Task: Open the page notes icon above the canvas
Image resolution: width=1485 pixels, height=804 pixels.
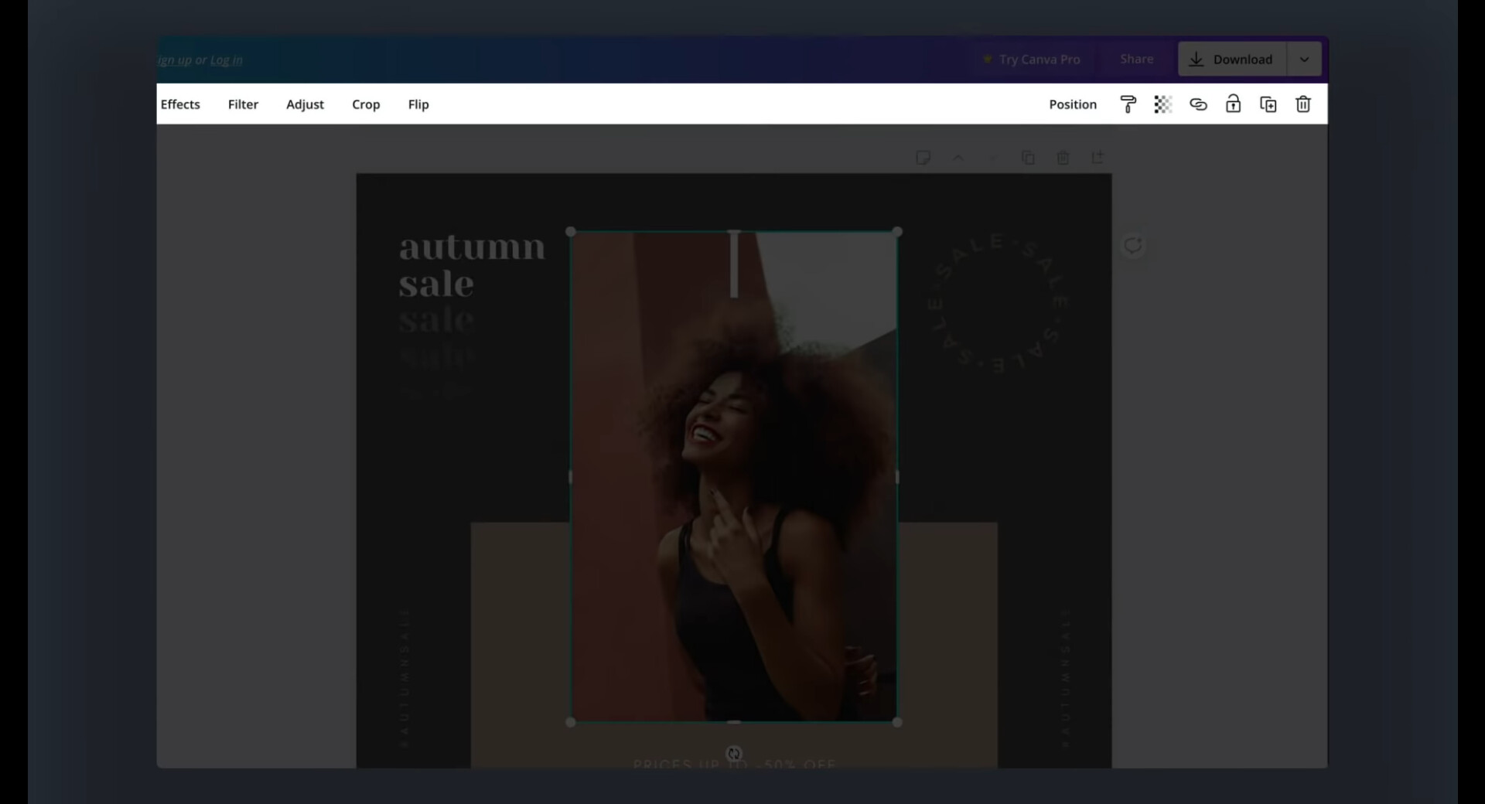Action: 923,158
